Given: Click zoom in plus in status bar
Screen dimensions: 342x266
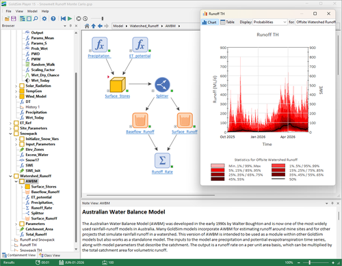Looking at the screenshot, I should 333,263.
